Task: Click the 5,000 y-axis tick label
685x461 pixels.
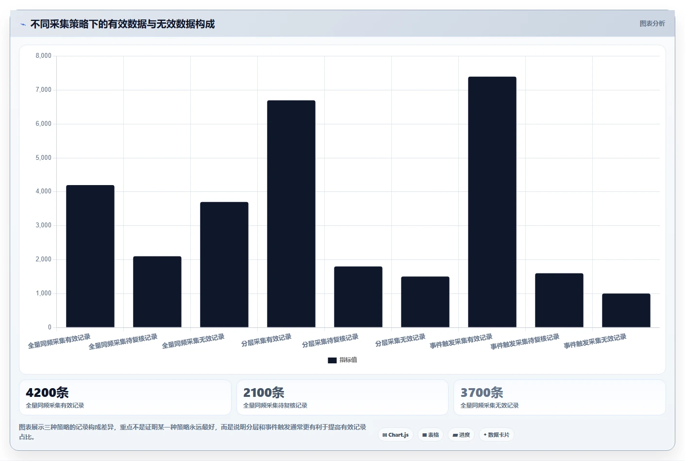Action: click(x=43, y=158)
